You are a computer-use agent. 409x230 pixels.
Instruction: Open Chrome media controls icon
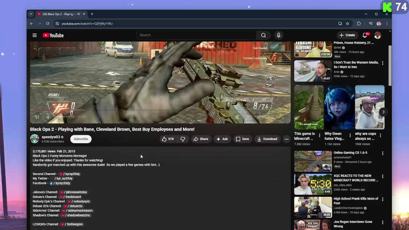[x=371, y=24]
